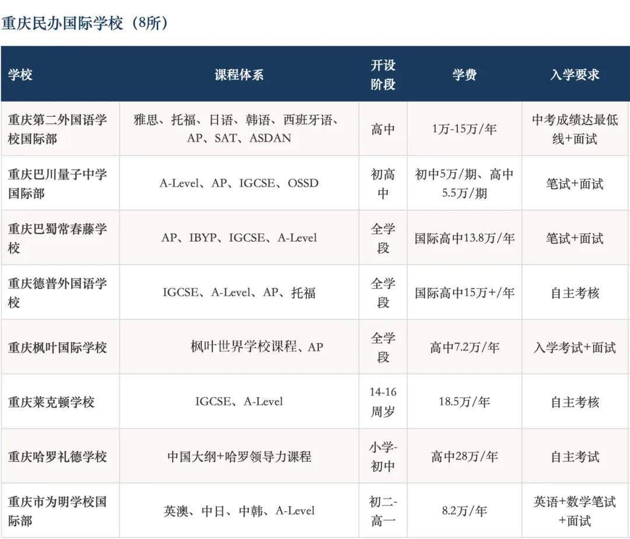
Task: Click 笔试+面试 in 巴蜀常春藤 row
Action: [x=575, y=238]
